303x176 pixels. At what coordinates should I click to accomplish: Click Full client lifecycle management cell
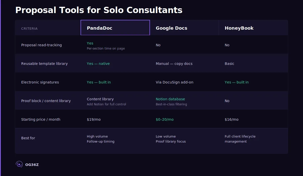coord(240,139)
